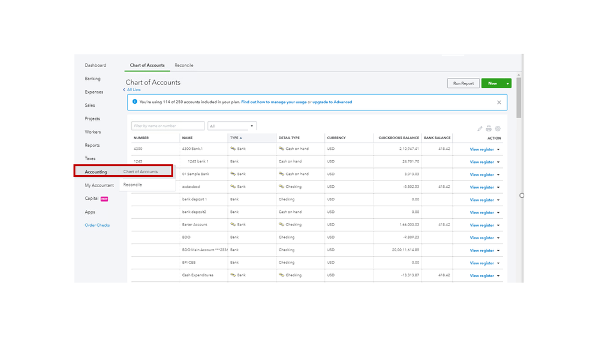Image resolution: width=599 pixels, height=337 pixels.
Task: Click the printer icon above the table
Action: [x=489, y=128]
